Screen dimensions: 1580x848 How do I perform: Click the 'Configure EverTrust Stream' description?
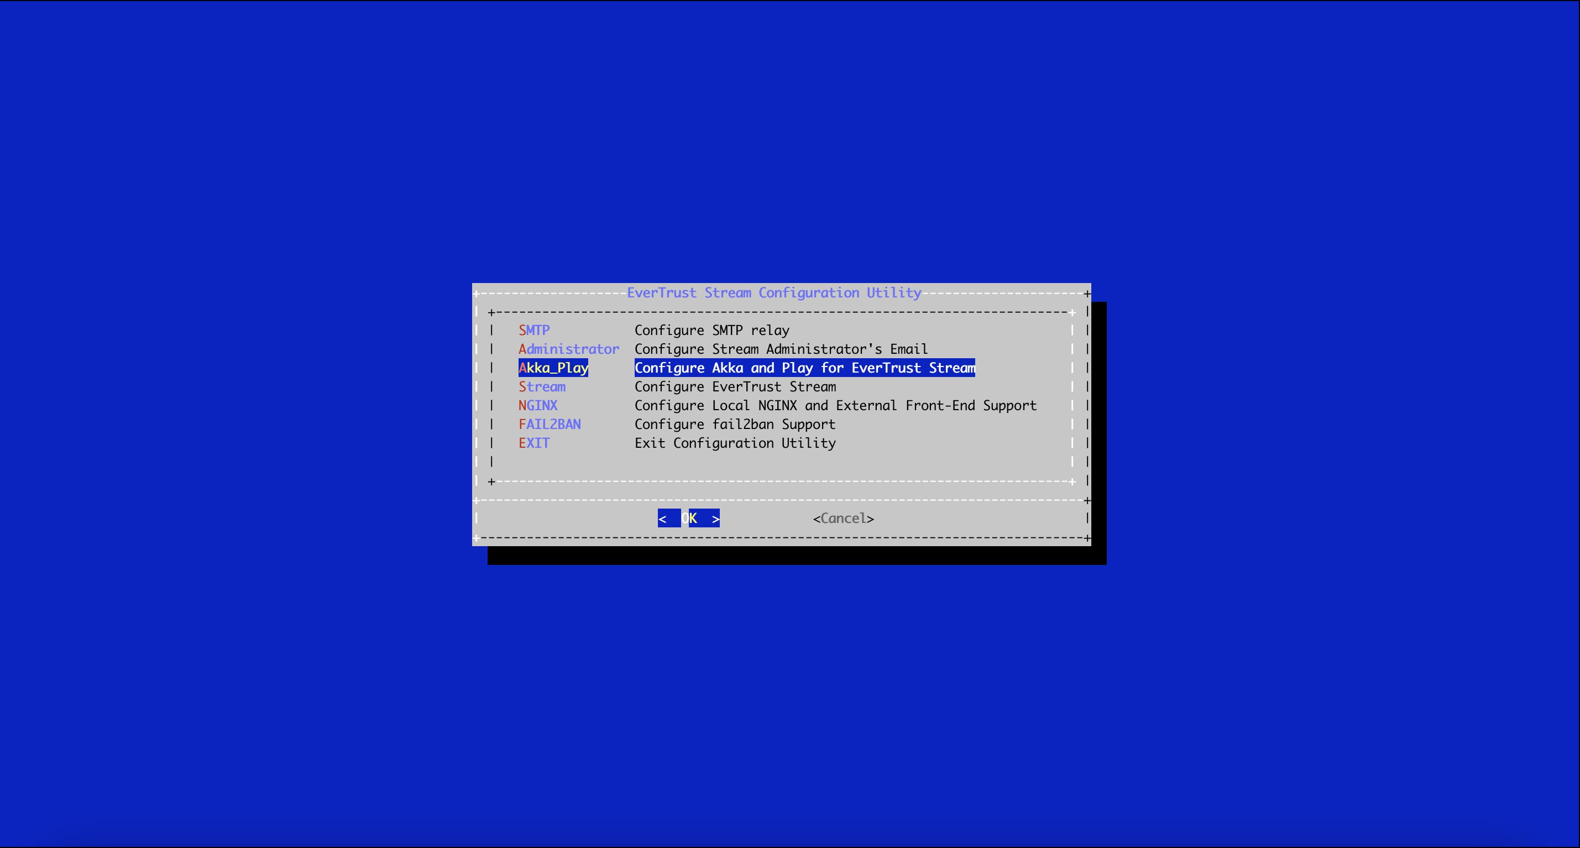click(x=735, y=386)
